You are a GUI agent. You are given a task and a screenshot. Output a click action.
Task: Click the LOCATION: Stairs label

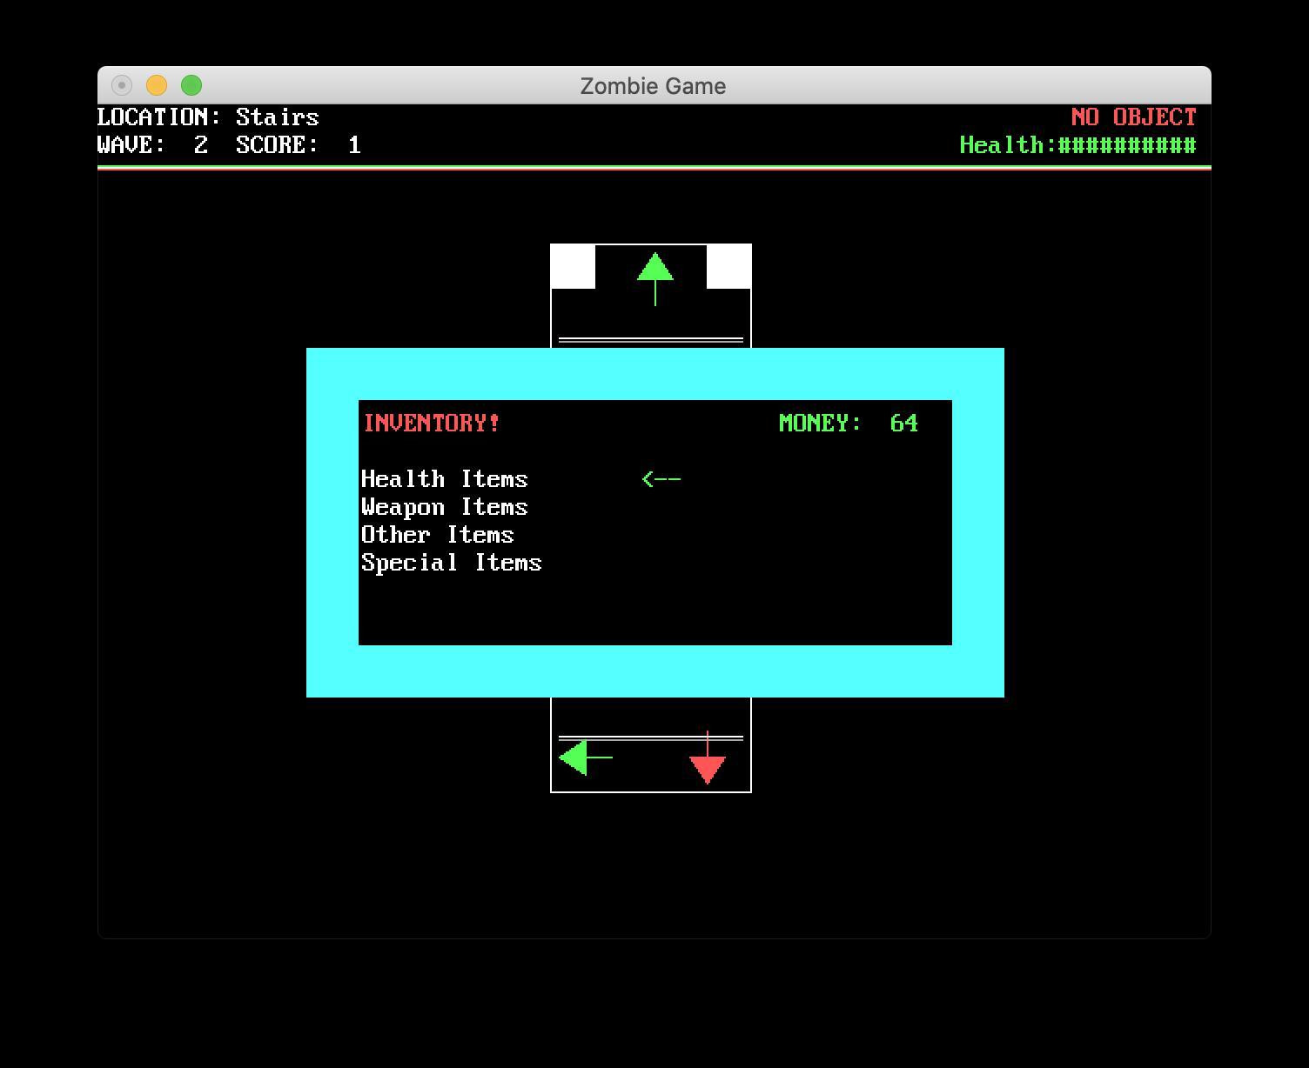click(209, 117)
